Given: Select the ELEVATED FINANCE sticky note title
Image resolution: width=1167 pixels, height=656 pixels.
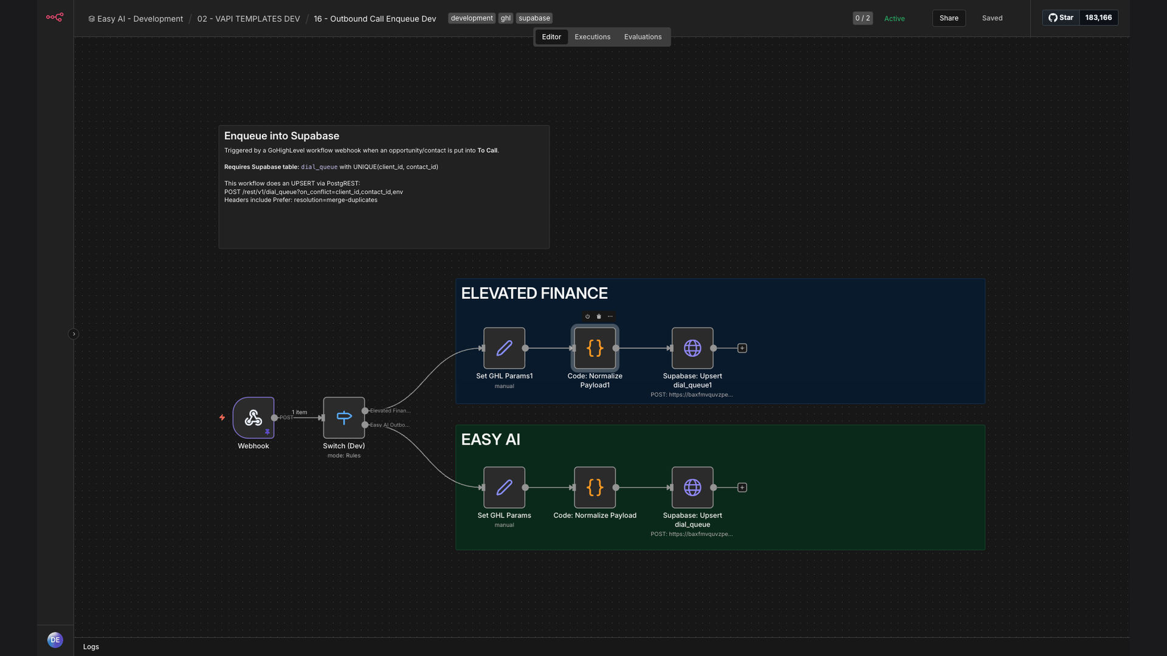Looking at the screenshot, I should 534,293.
